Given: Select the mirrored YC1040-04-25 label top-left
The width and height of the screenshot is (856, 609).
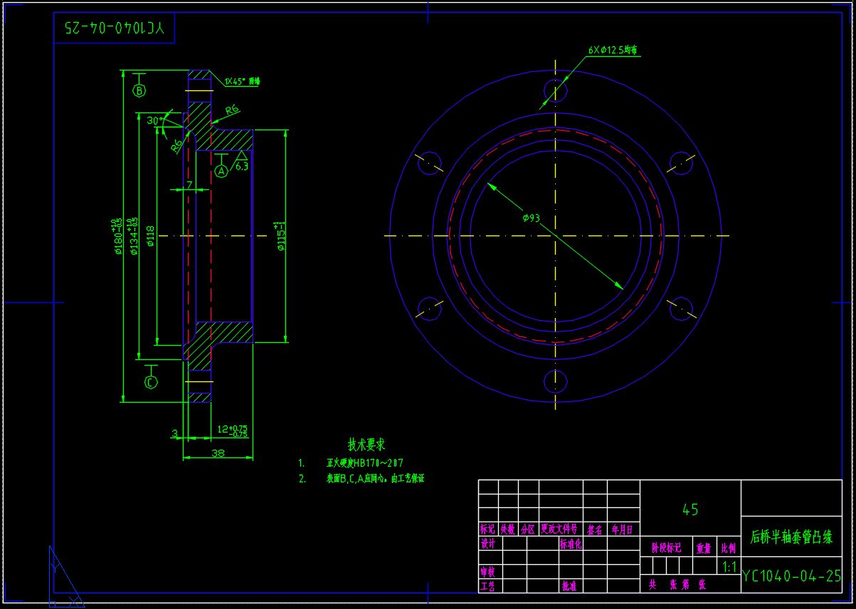Looking at the screenshot, I should tap(114, 29).
